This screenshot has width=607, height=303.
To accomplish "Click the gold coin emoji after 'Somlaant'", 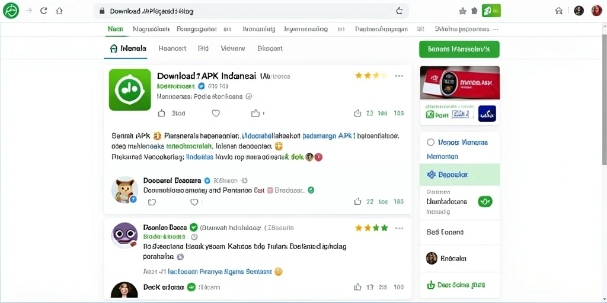I will pyautogui.click(x=279, y=272).
